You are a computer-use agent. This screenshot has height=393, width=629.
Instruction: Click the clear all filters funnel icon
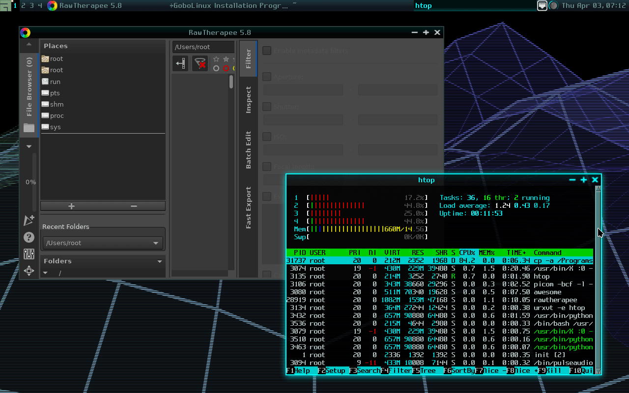[200, 63]
